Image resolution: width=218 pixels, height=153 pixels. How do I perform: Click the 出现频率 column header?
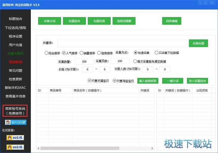point(202,90)
